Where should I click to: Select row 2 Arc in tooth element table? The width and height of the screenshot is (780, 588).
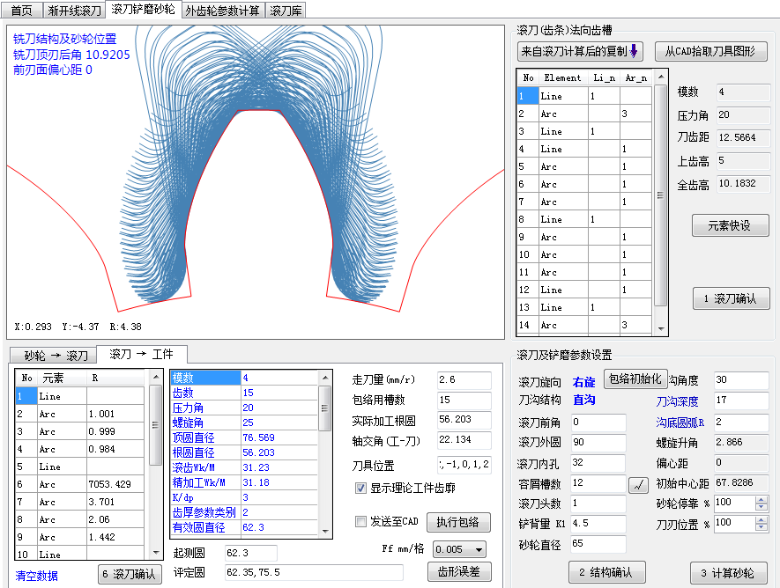[x=584, y=114]
